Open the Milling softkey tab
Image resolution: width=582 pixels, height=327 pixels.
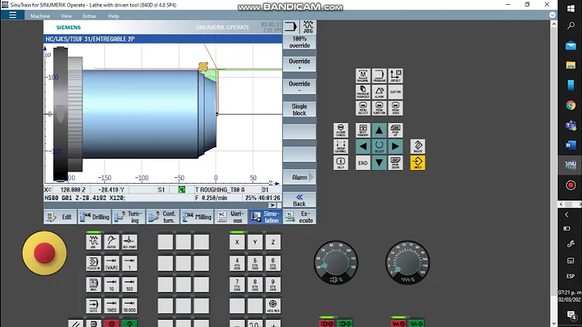[x=197, y=217]
